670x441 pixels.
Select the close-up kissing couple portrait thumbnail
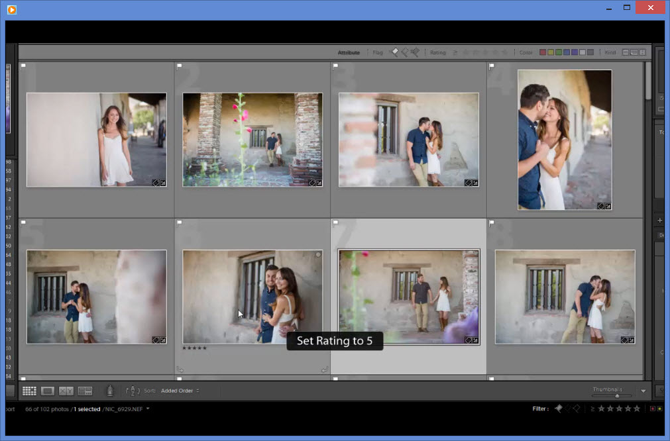point(565,140)
